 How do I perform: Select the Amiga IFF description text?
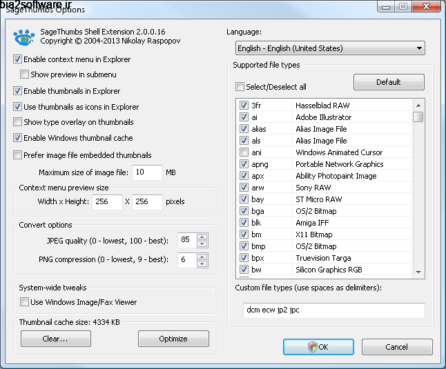coord(312,223)
